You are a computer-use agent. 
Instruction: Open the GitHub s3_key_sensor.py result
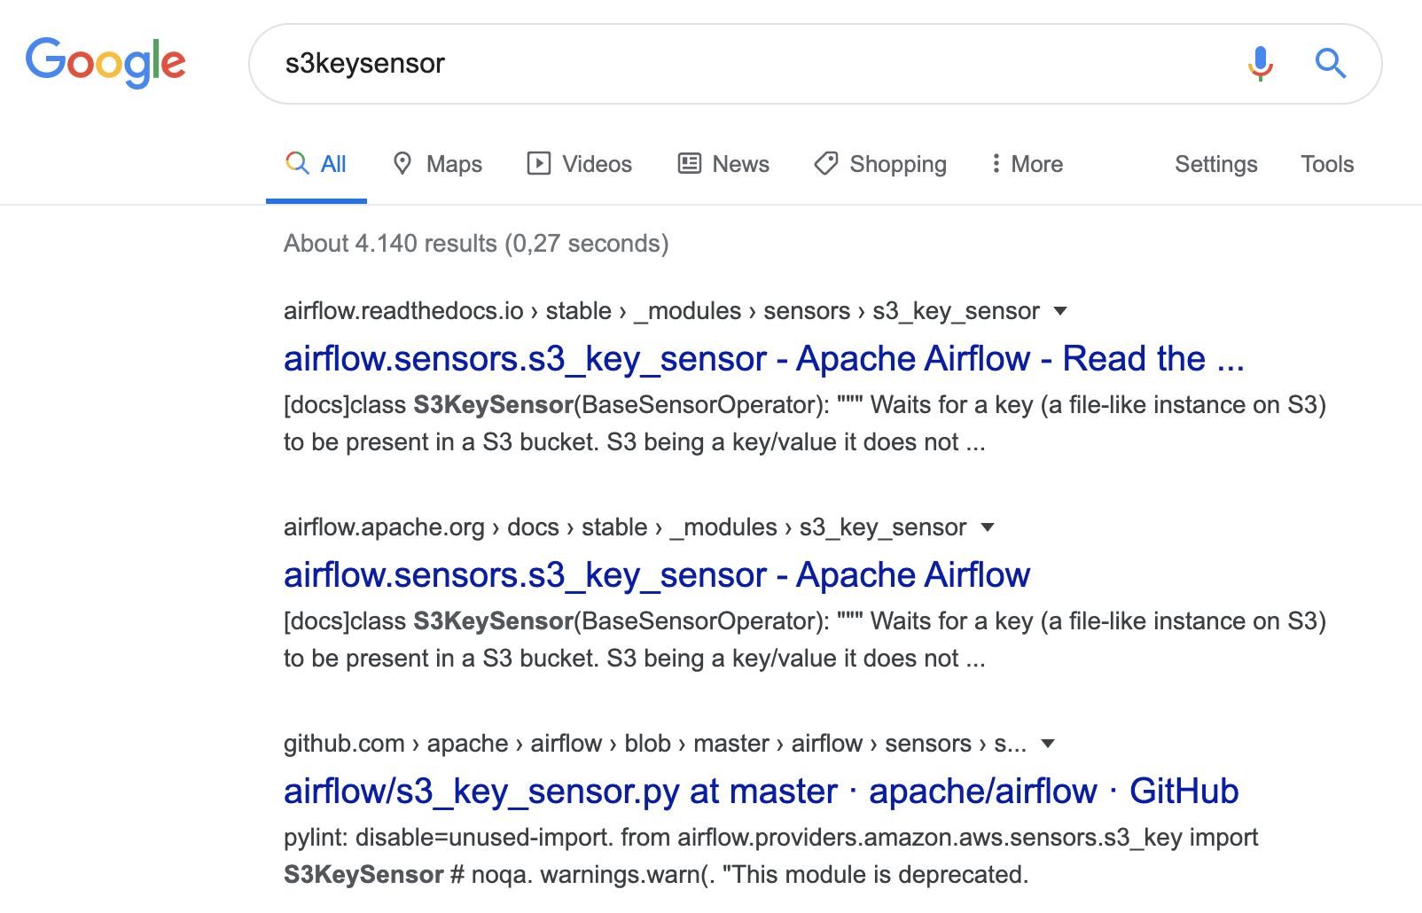[x=760, y=792]
